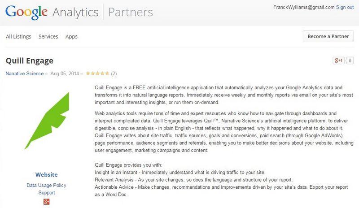Image resolution: width=359 pixels, height=208 pixels.
Task: Click the Google logo in the header
Action: [x=26, y=12]
